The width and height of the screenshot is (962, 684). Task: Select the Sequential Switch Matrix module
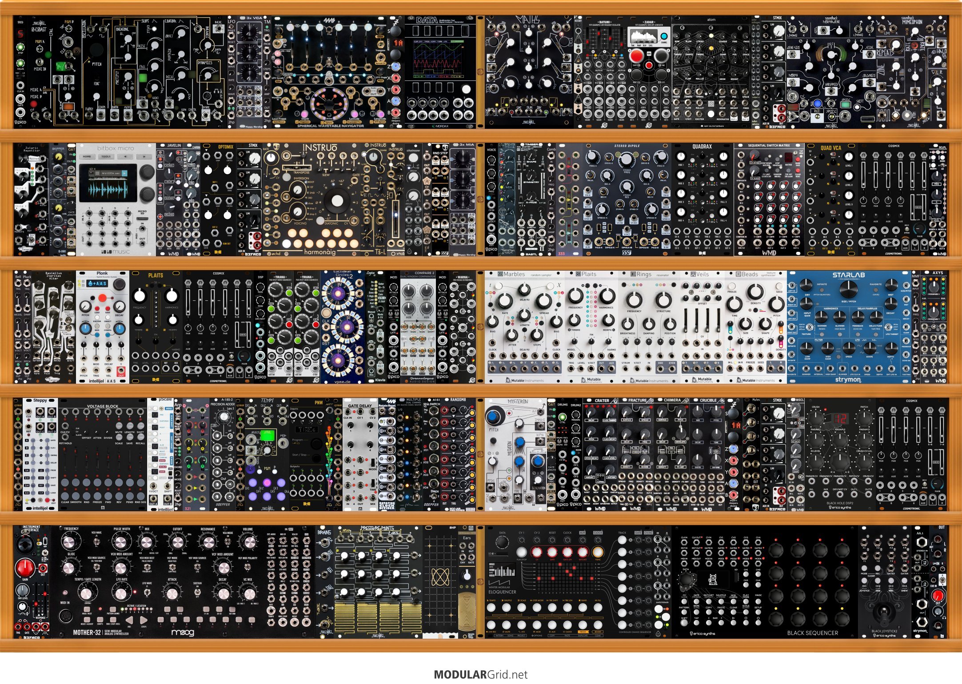coord(769,199)
